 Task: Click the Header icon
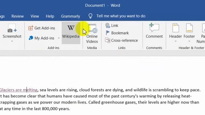[x=176, y=28]
